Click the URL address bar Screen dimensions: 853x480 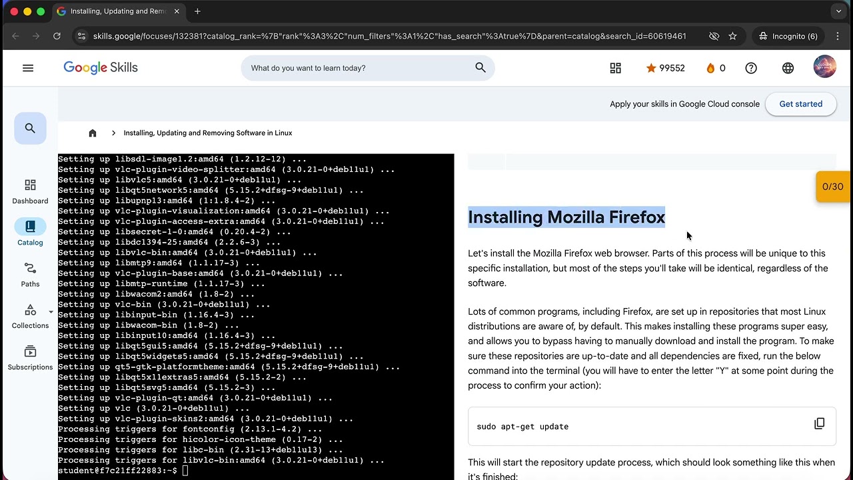click(389, 36)
